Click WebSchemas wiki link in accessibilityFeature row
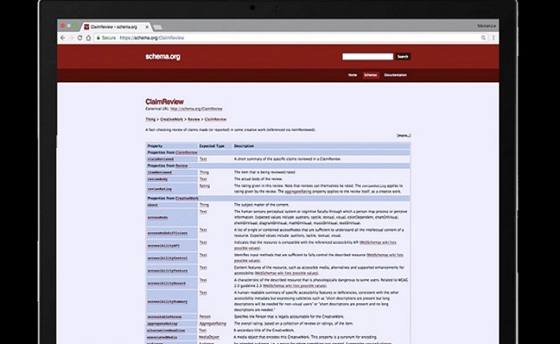This screenshot has width=560, height=344. tap(287, 274)
